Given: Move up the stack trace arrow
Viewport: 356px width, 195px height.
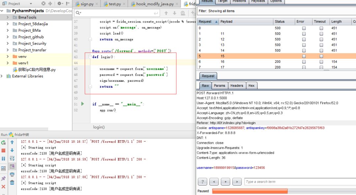Looking at the screenshot, I should click(x=12, y=142).
